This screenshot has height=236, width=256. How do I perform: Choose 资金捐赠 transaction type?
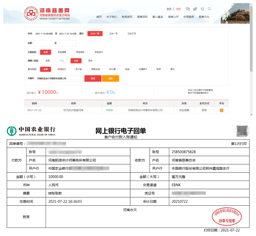[62, 52]
